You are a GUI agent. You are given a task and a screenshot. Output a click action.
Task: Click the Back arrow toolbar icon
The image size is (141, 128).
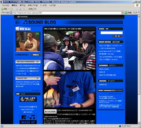2,9
